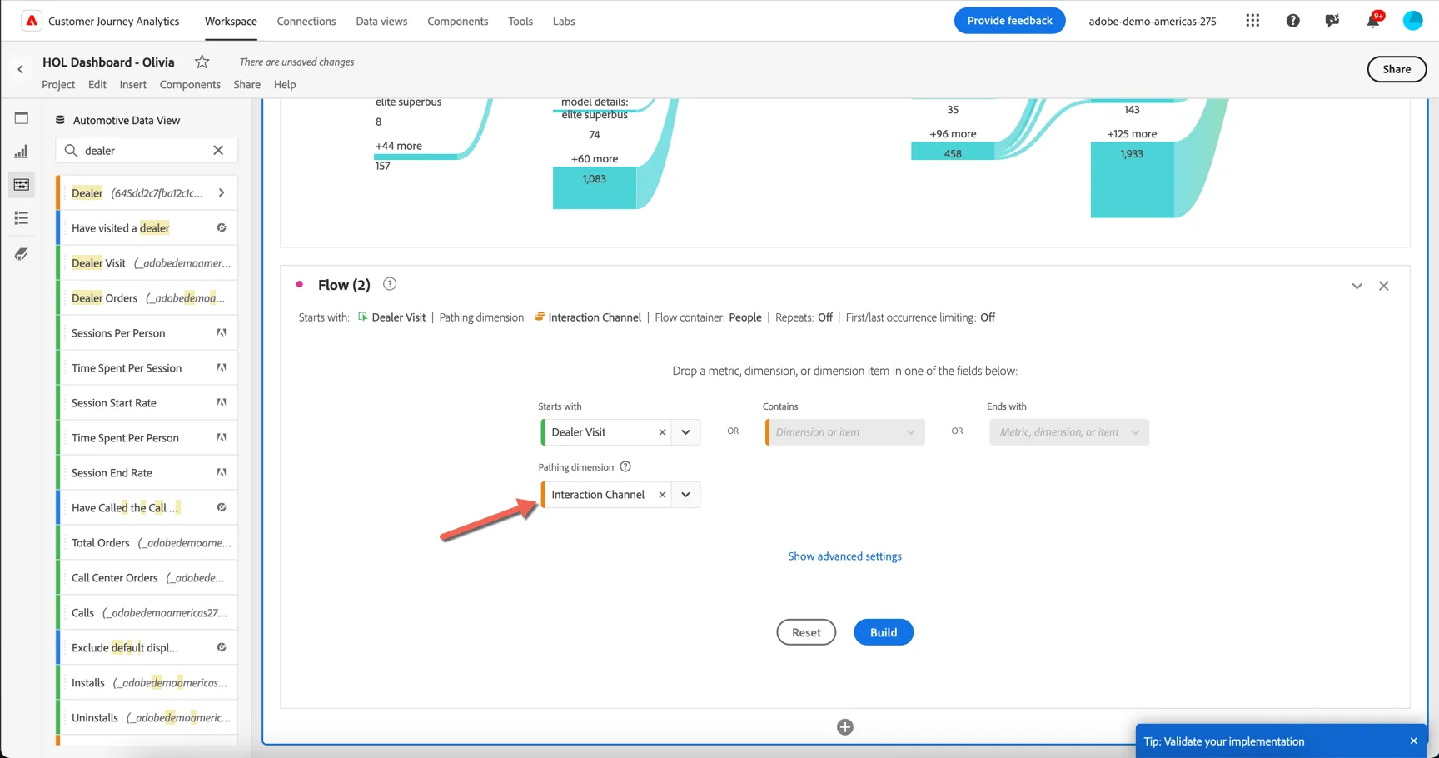Open the Panels icon in left rail
This screenshot has height=758, width=1439.
pyautogui.click(x=22, y=118)
